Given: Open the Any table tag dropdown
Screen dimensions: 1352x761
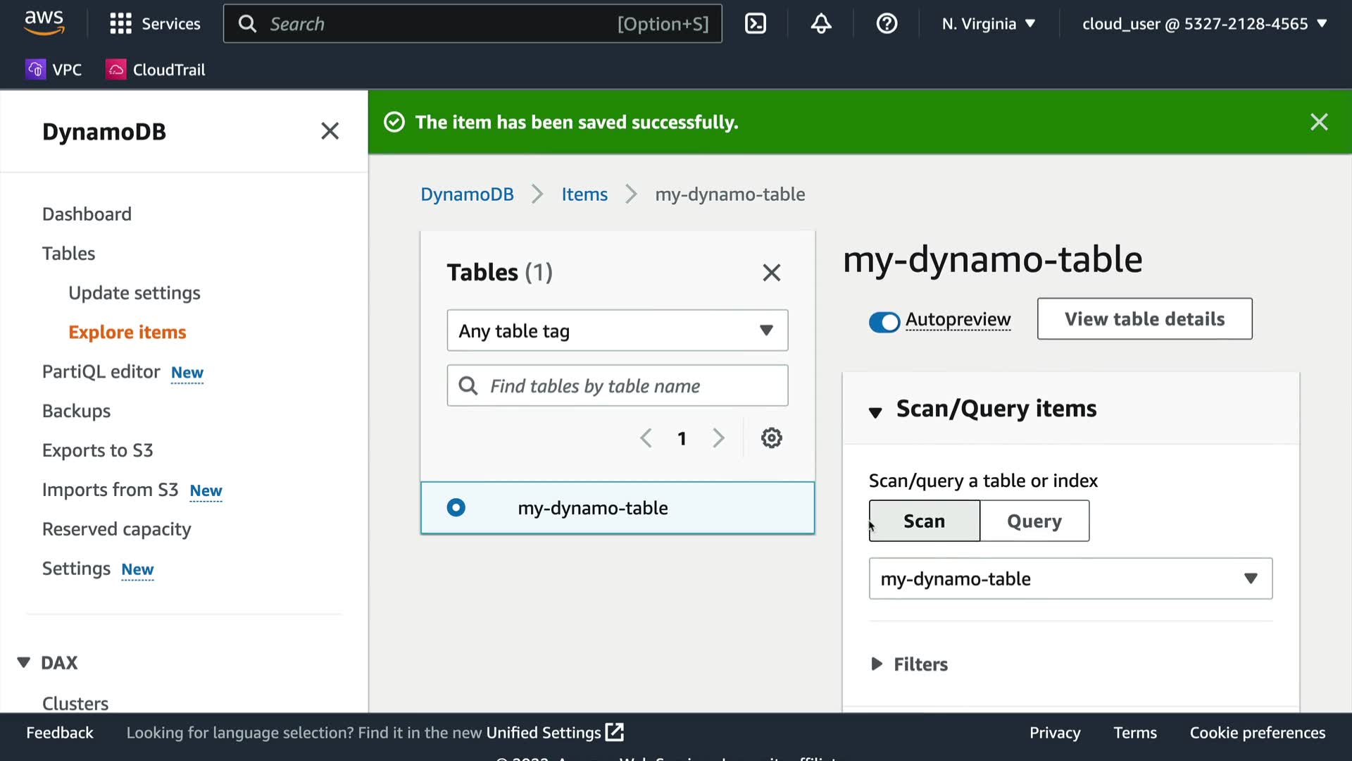Looking at the screenshot, I should tap(617, 330).
